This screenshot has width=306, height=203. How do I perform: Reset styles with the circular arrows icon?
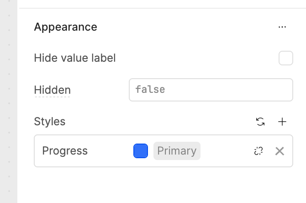point(260,122)
